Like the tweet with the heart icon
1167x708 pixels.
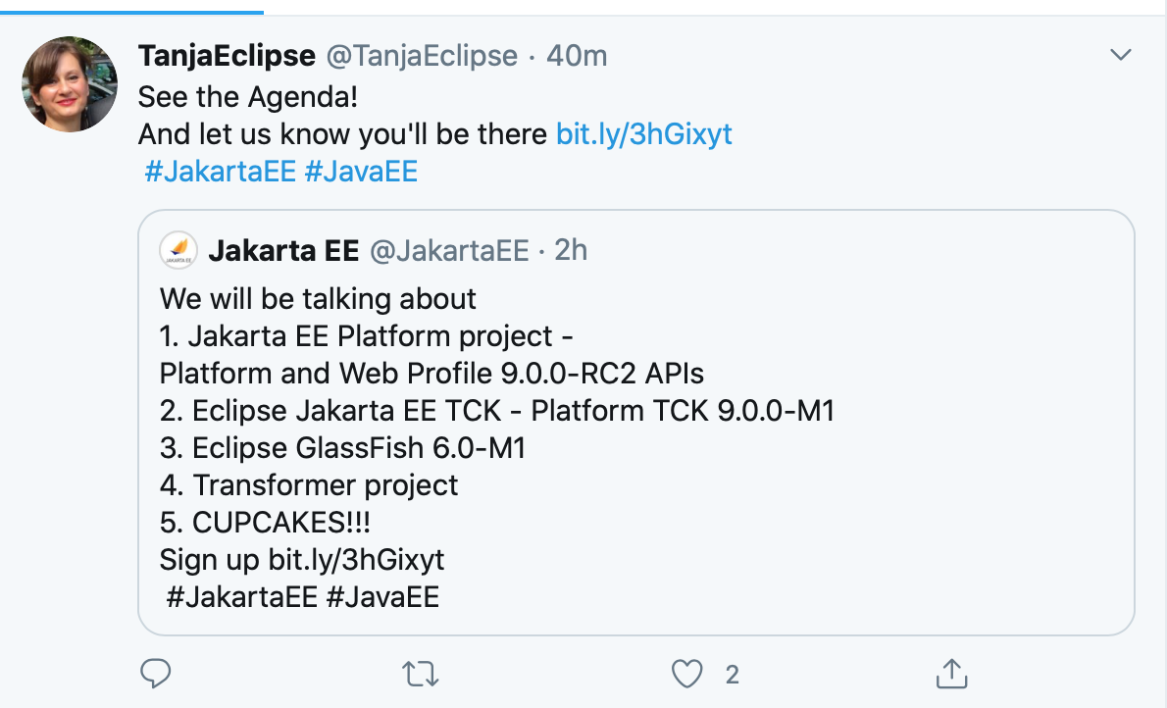(687, 673)
